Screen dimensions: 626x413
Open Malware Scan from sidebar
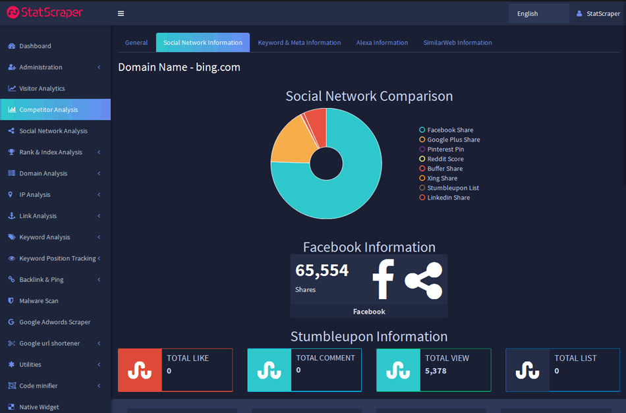55,300
